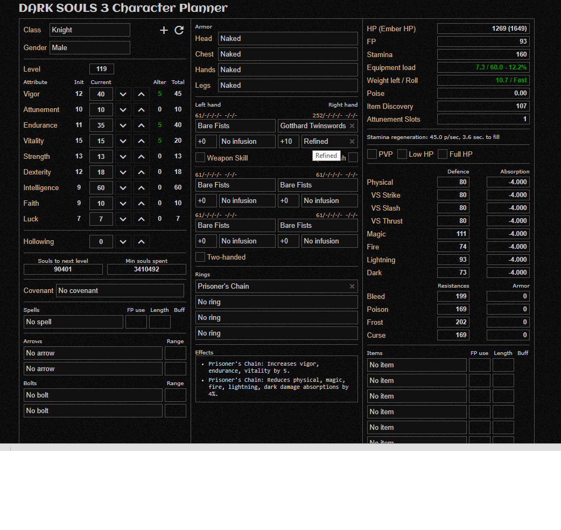Screen dimensions: 561x530
Task: Increase Vigor with the up arrow
Action: [141, 94]
